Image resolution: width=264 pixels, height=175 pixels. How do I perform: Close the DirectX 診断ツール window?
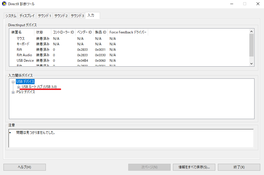[x=258, y=4]
